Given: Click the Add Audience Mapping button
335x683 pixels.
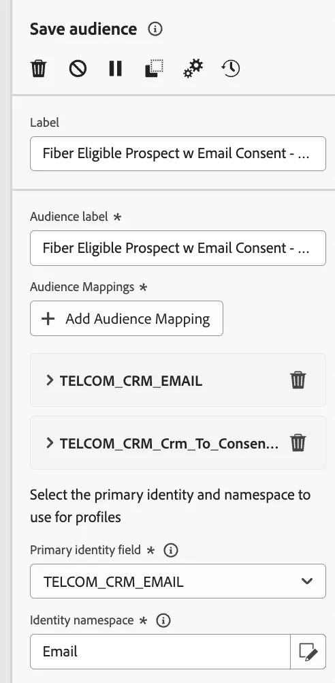Looking at the screenshot, I should coord(127,318).
